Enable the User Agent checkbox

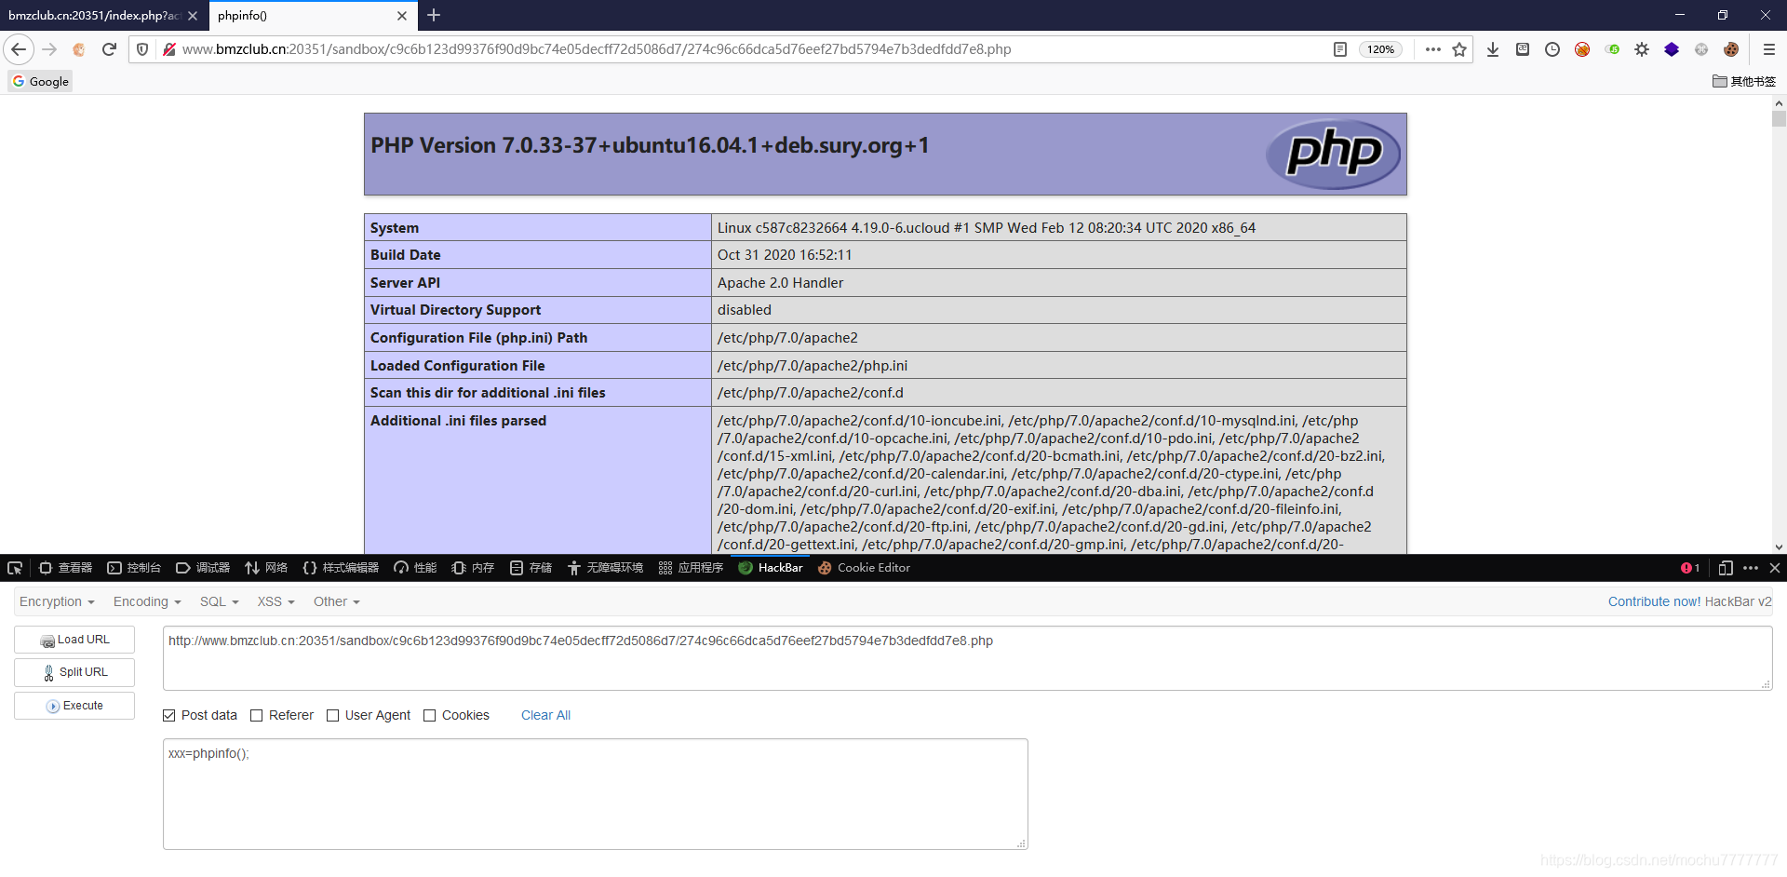[332, 715]
